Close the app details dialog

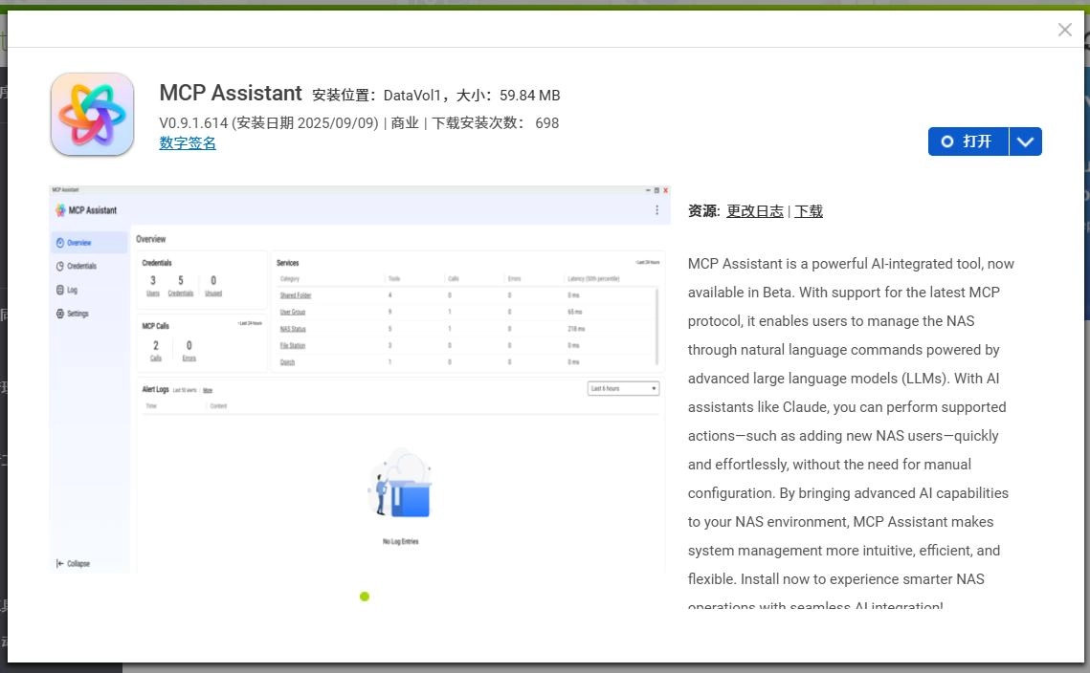[x=1064, y=30]
